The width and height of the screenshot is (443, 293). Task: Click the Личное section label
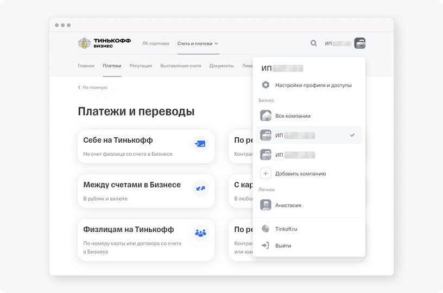pyautogui.click(x=267, y=189)
